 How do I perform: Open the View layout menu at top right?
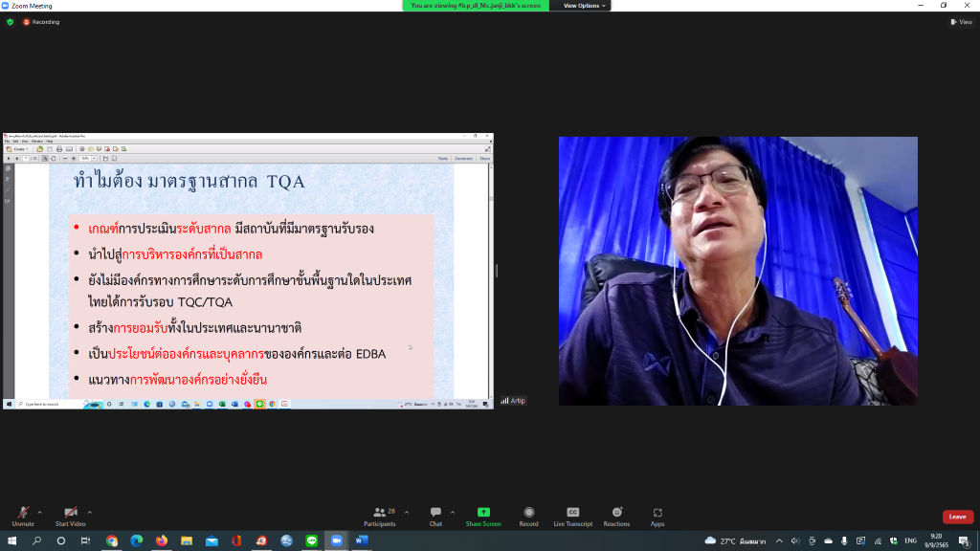pos(961,22)
